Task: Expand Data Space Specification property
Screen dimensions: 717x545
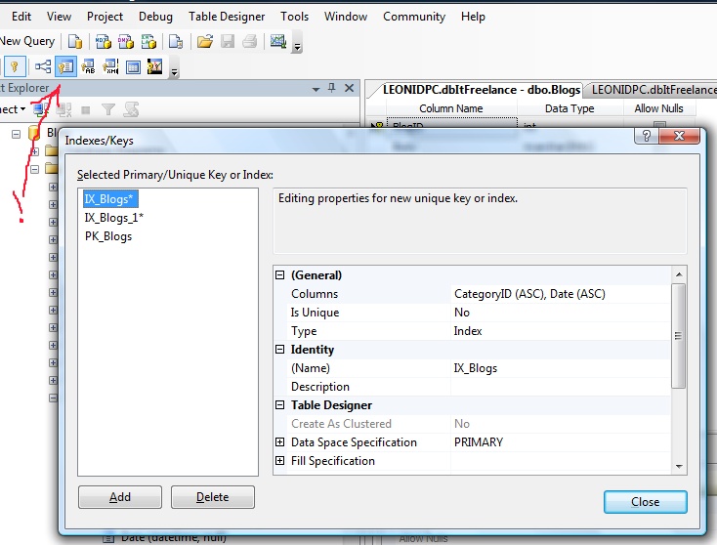Action: coord(279,442)
